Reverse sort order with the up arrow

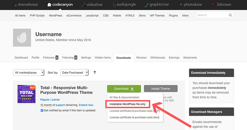(95, 72)
